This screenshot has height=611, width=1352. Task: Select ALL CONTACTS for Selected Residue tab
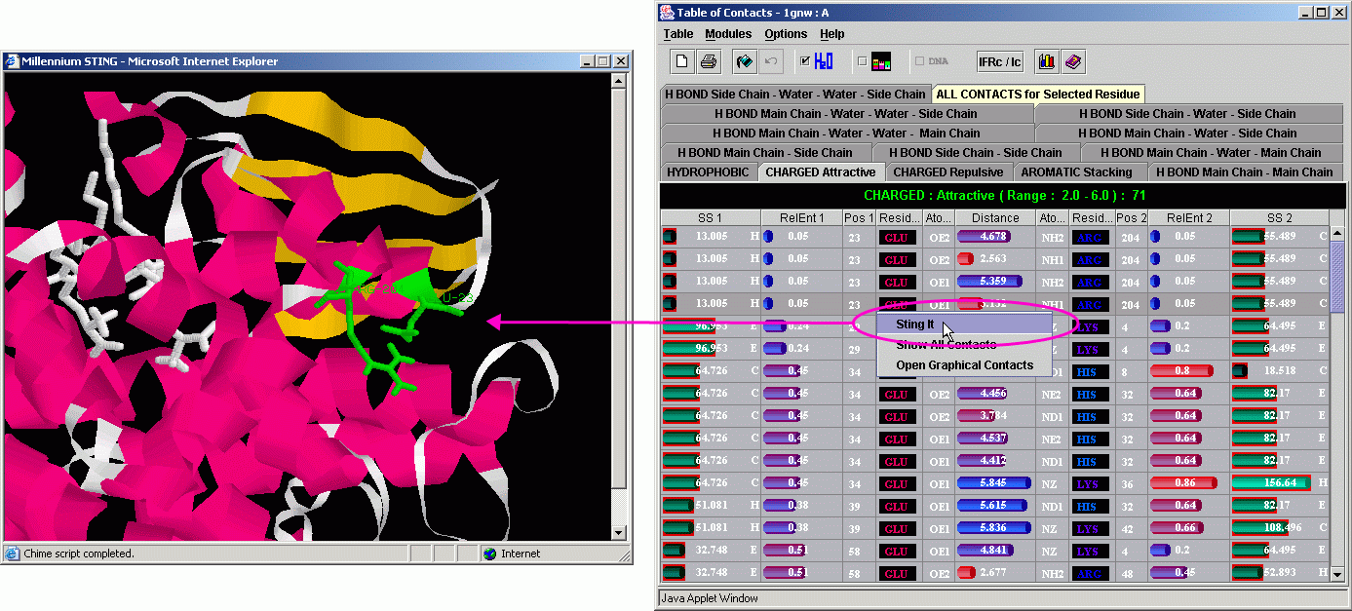tap(1037, 95)
